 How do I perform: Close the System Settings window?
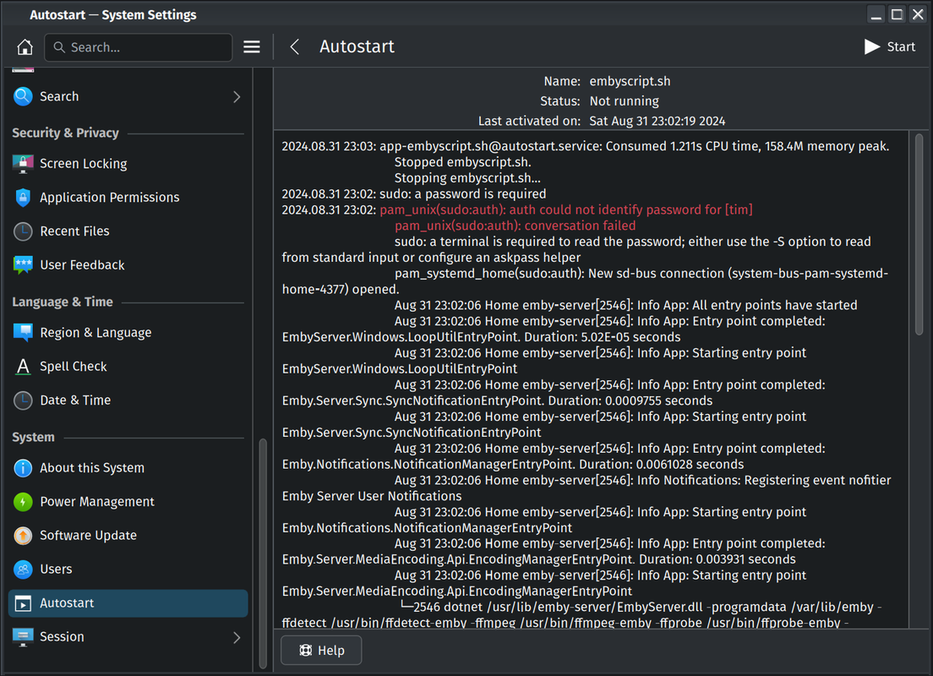(918, 15)
